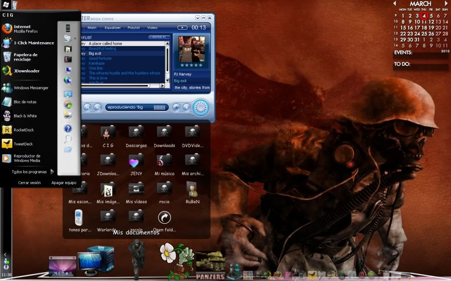Screen dimensions: 451x281
Task: Open control panel icon in start menu
Action: (x=68, y=94)
